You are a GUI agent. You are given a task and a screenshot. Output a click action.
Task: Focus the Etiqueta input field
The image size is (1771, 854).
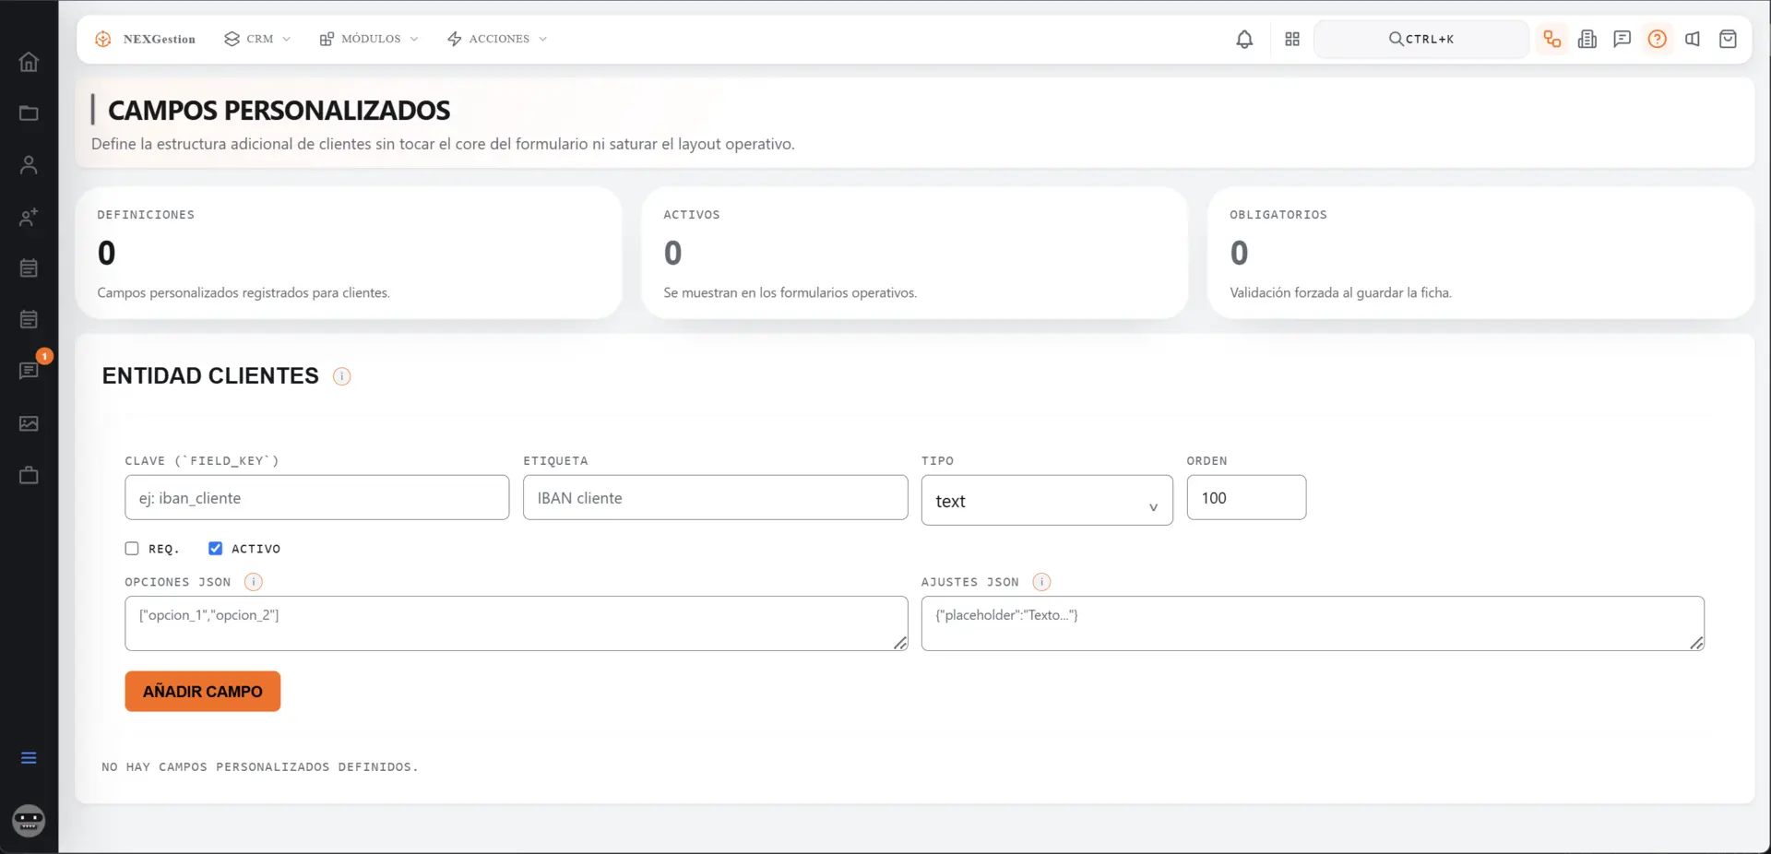point(715,498)
